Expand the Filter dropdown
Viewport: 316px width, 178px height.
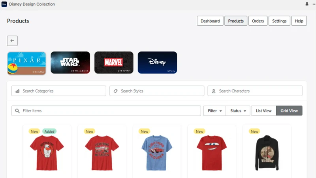tap(214, 111)
